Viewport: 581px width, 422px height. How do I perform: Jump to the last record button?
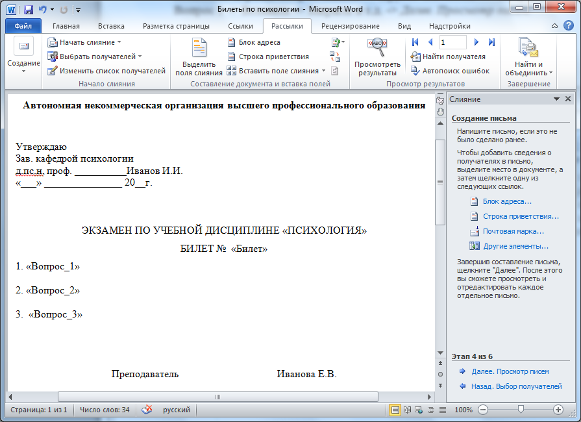point(491,42)
